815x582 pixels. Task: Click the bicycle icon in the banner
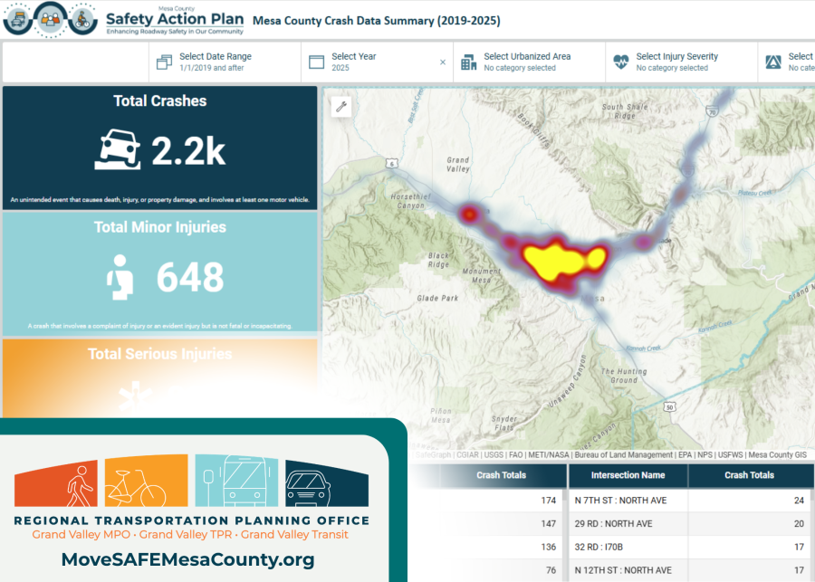(136, 489)
